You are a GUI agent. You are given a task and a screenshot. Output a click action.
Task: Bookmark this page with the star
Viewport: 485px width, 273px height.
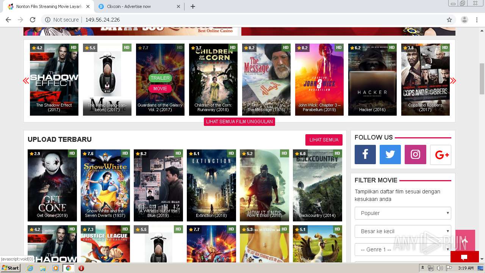tap(449, 20)
